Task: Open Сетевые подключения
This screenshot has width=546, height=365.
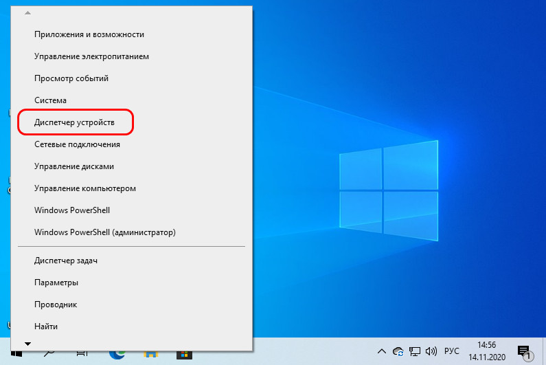Action: click(132, 144)
